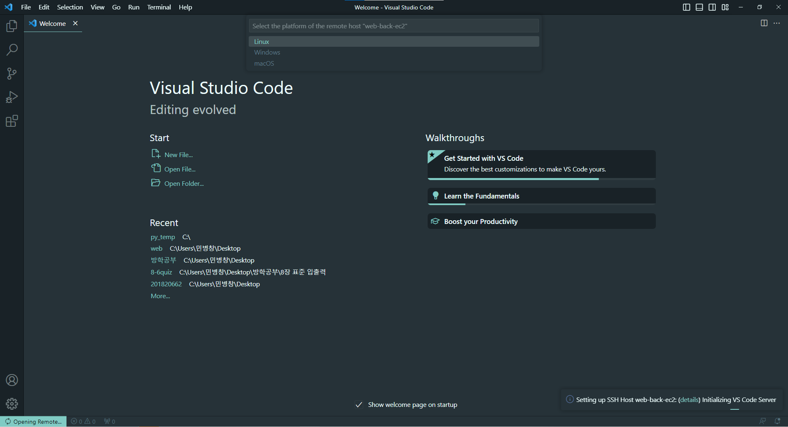Click Open File... link
The height and width of the screenshot is (427, 788).
point(180,169)
